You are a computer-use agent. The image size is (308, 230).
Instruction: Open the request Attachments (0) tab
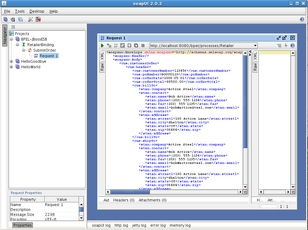tap(152, 200)
